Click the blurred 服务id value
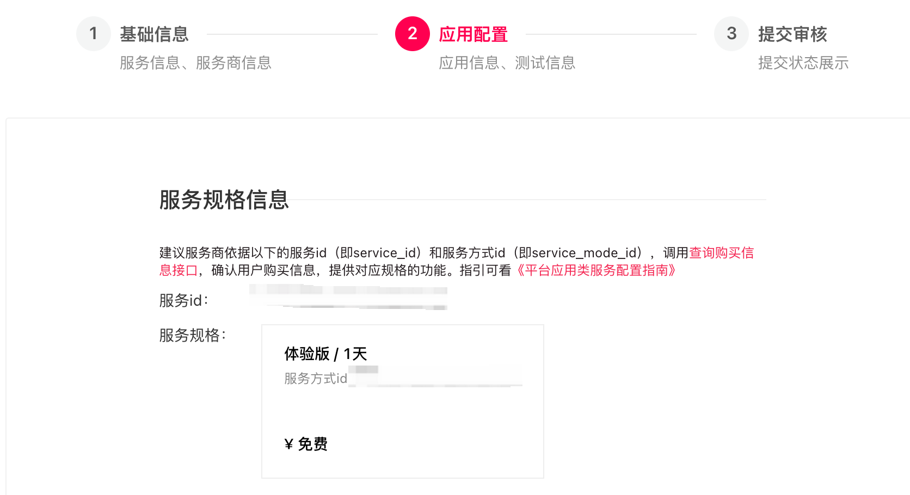Screen dimensions: 910x495 [x=348, y=297]
